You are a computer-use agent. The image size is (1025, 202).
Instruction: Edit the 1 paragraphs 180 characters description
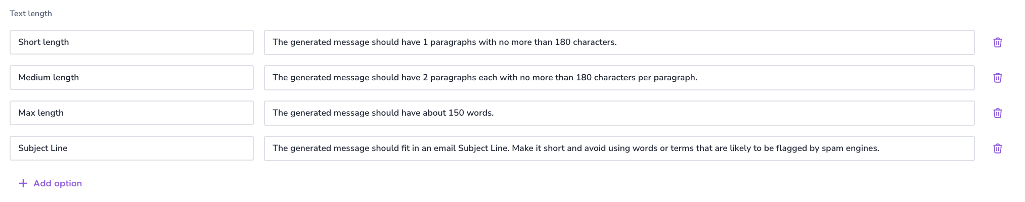(x=619, y=42)
